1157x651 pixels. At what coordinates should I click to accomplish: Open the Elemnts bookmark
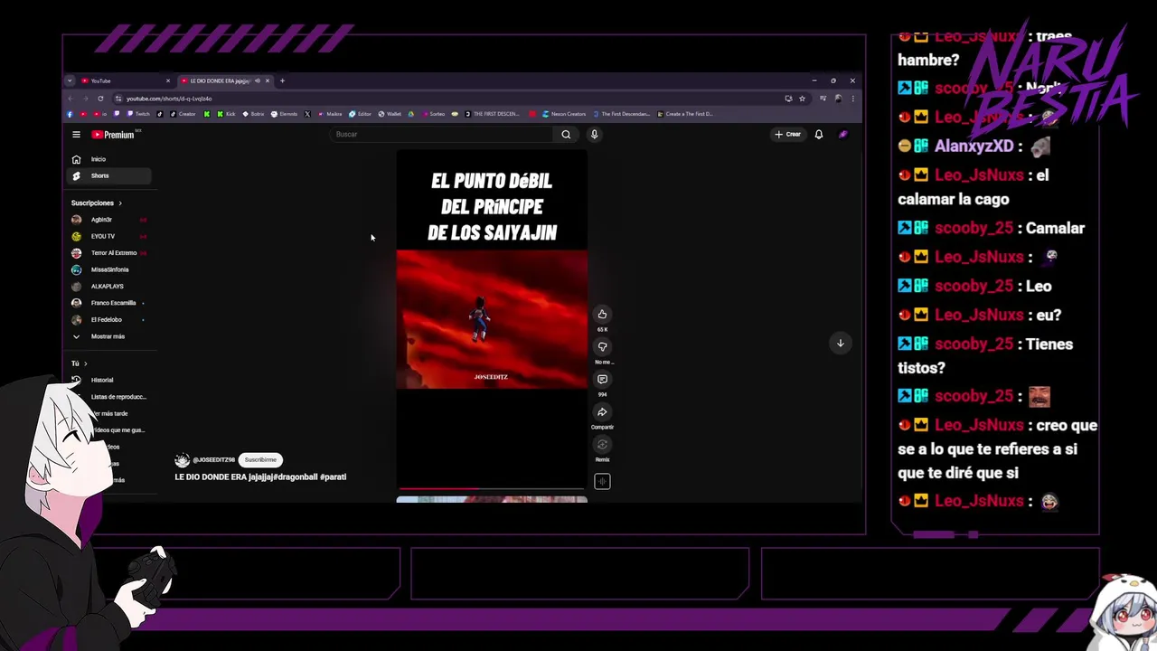(284, 114)
